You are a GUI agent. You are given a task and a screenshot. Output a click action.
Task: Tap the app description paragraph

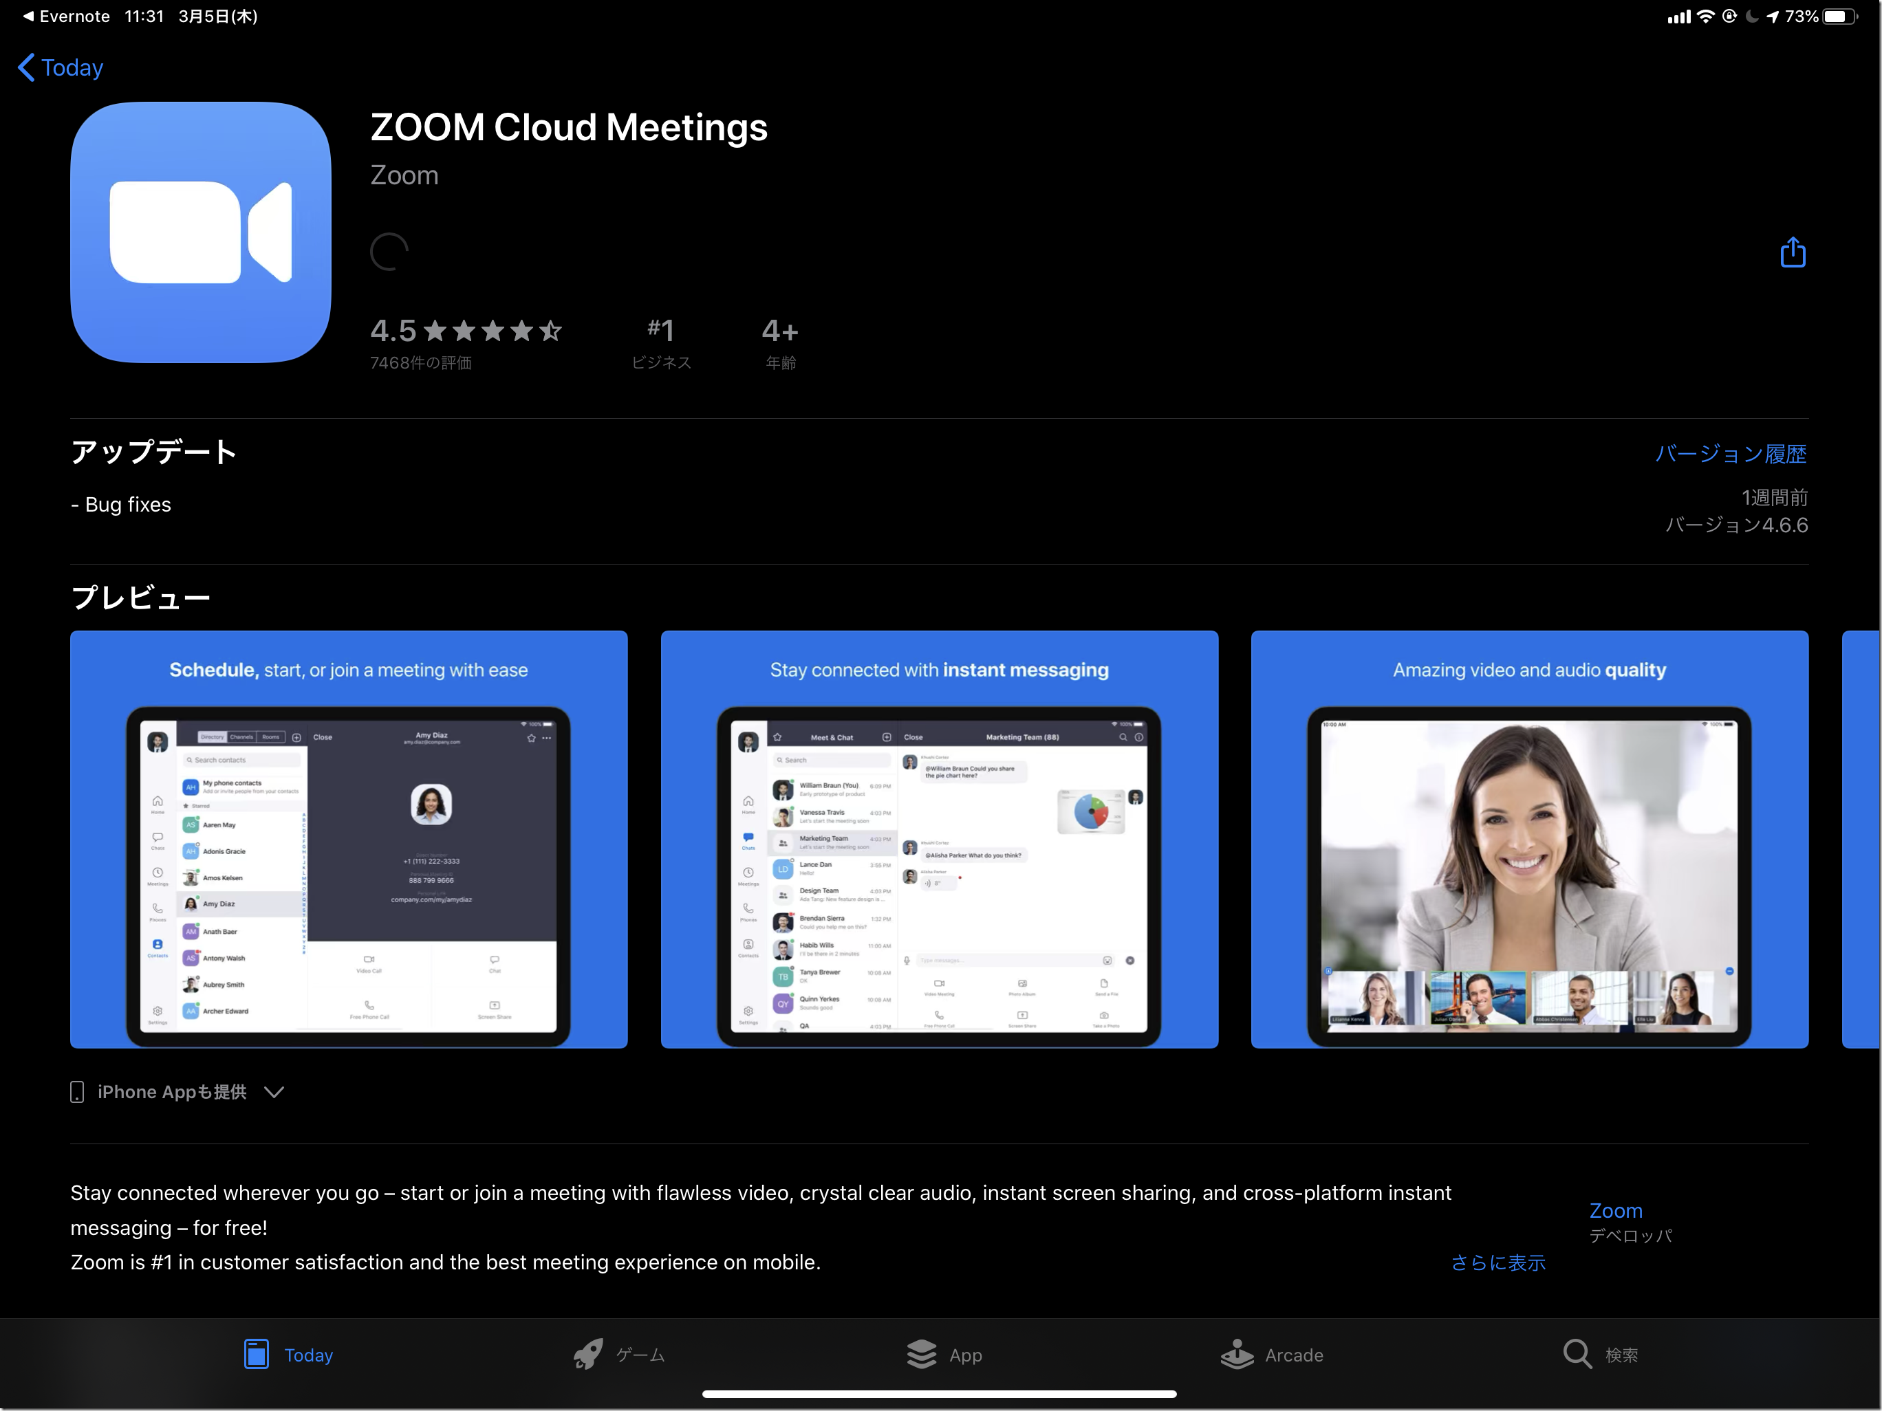tap(761, 1228)
